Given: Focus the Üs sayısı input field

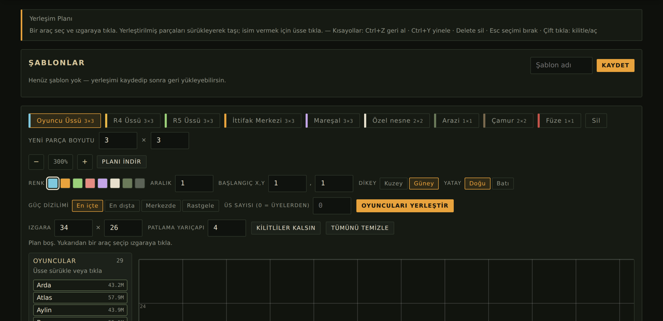Looking at the screenshot, I should coord(332,205).
